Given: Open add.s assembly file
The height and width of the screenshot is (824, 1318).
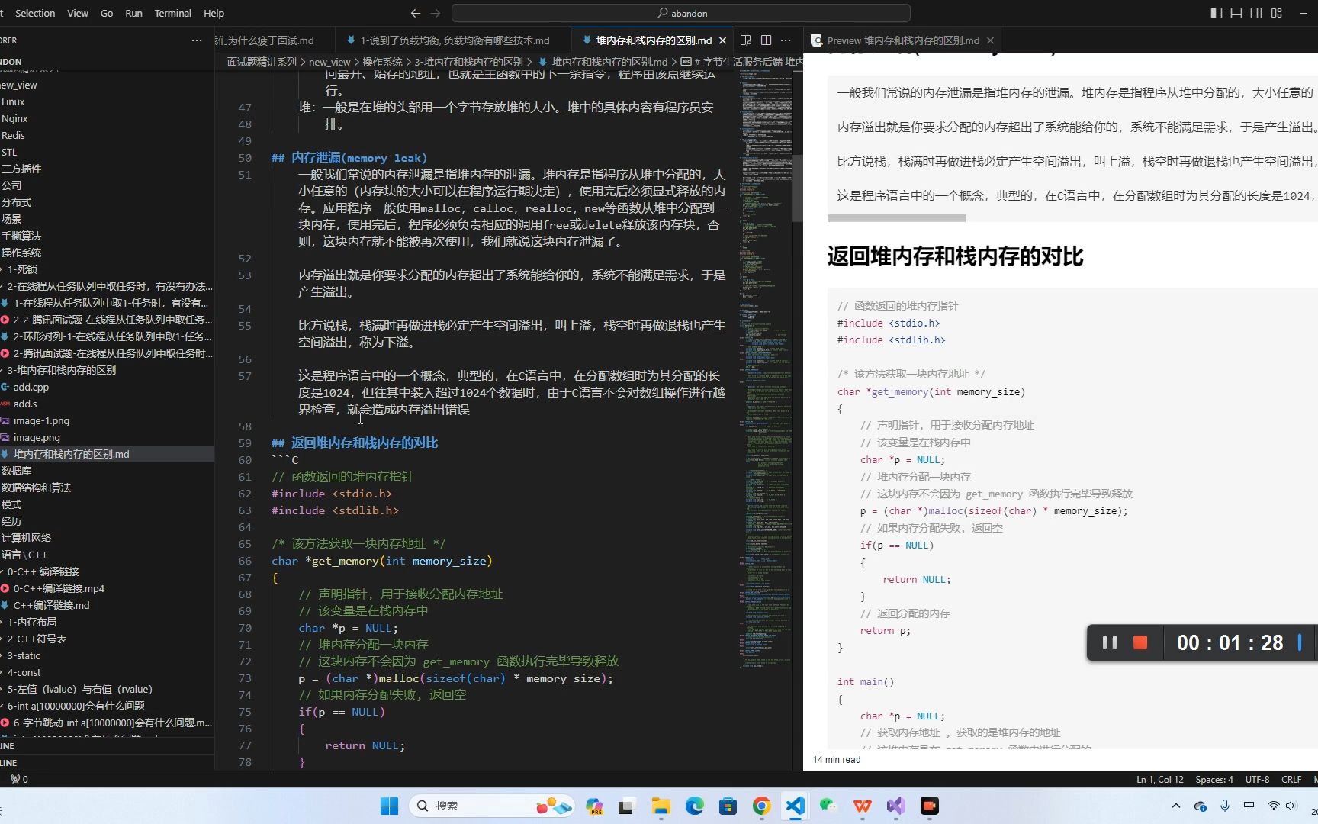Looking at the screenshot, I should [107, 404].
